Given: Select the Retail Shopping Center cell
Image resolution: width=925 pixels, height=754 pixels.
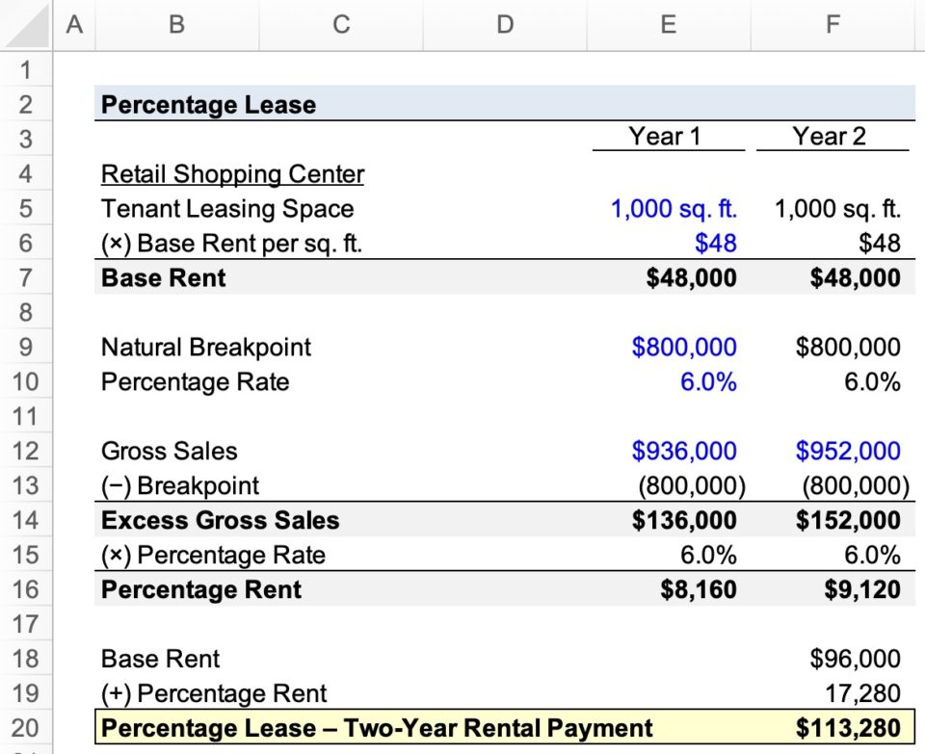Looking at the screenshot, I should click(232, 174).
